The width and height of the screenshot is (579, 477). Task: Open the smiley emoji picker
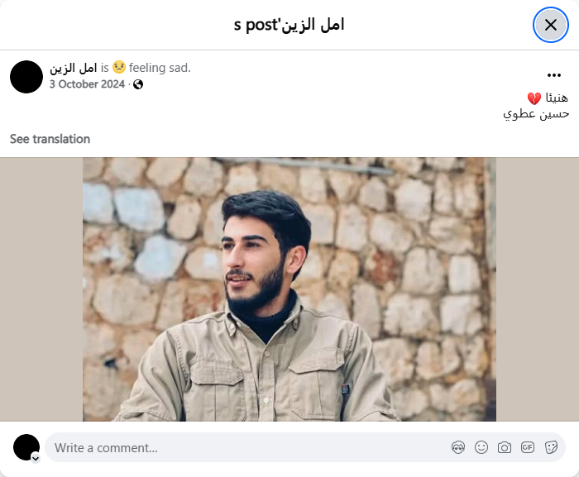[x=481, y=447]
